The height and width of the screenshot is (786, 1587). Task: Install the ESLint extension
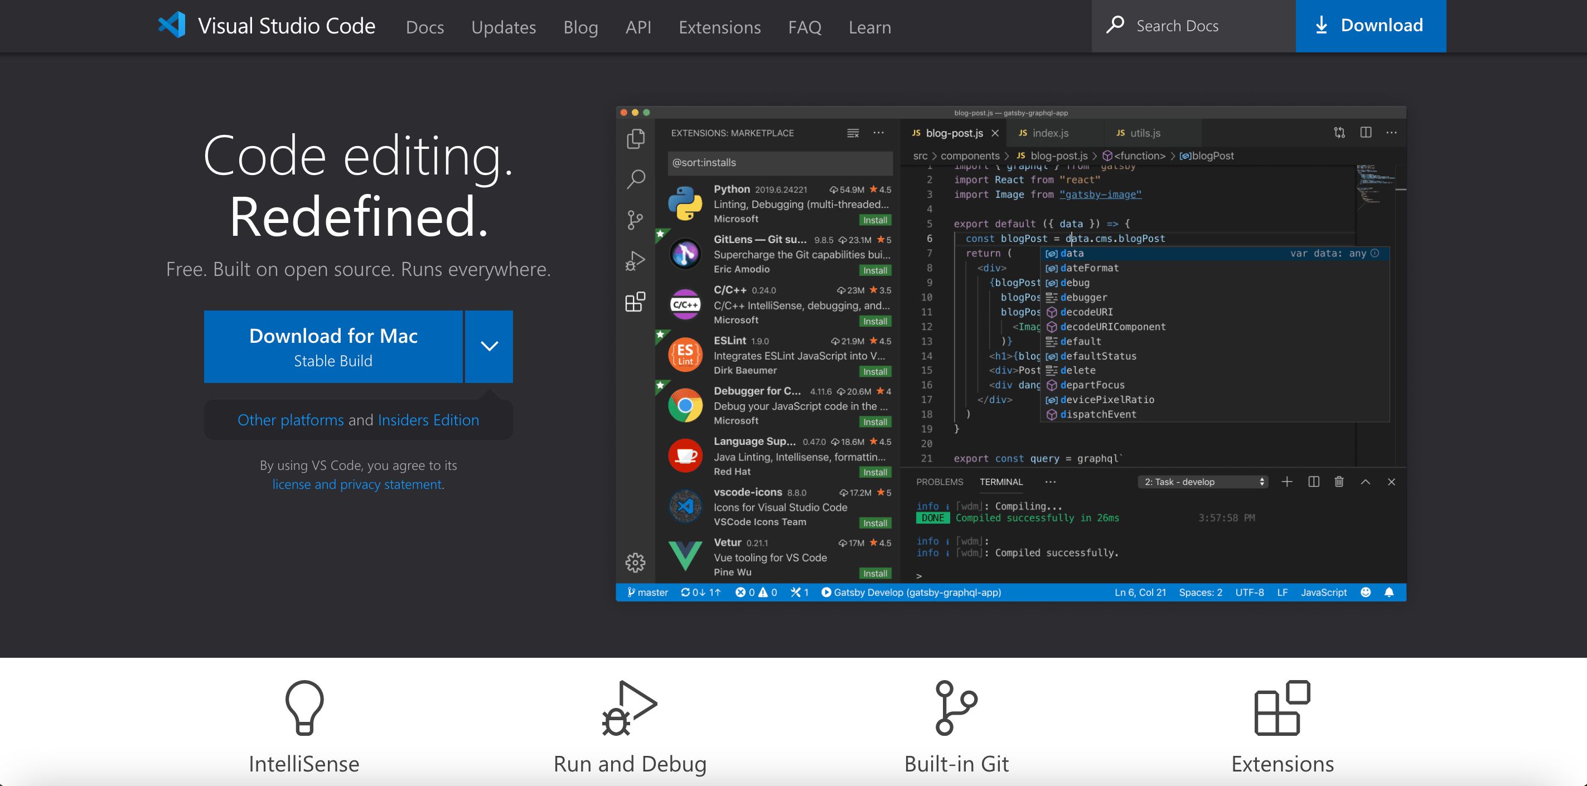pos(875,372)
